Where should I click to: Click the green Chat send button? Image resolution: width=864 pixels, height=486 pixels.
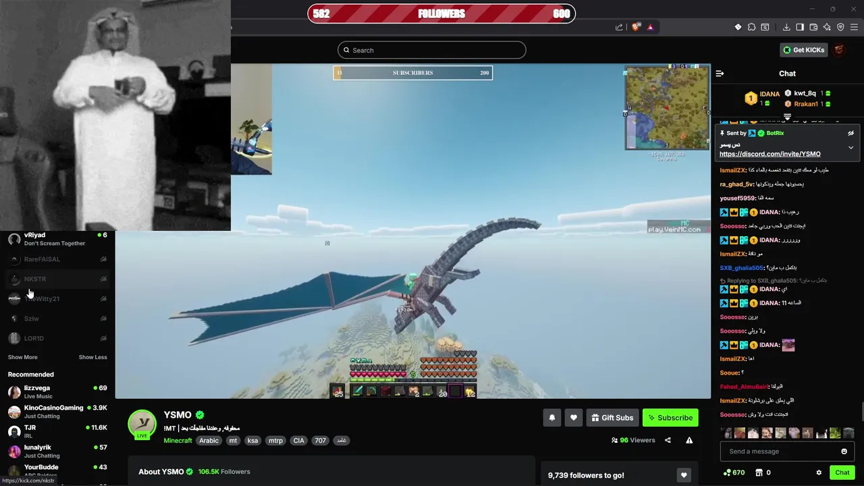click(x=842, y=473)
